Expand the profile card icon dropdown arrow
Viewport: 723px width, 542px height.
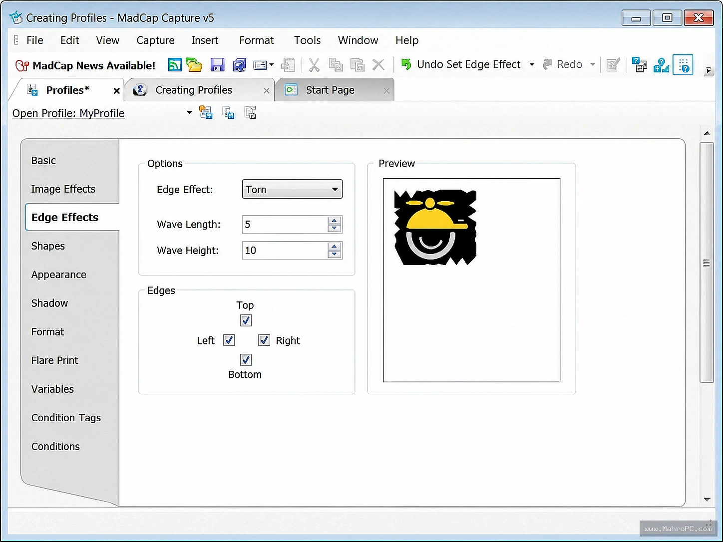pos(272,65)
